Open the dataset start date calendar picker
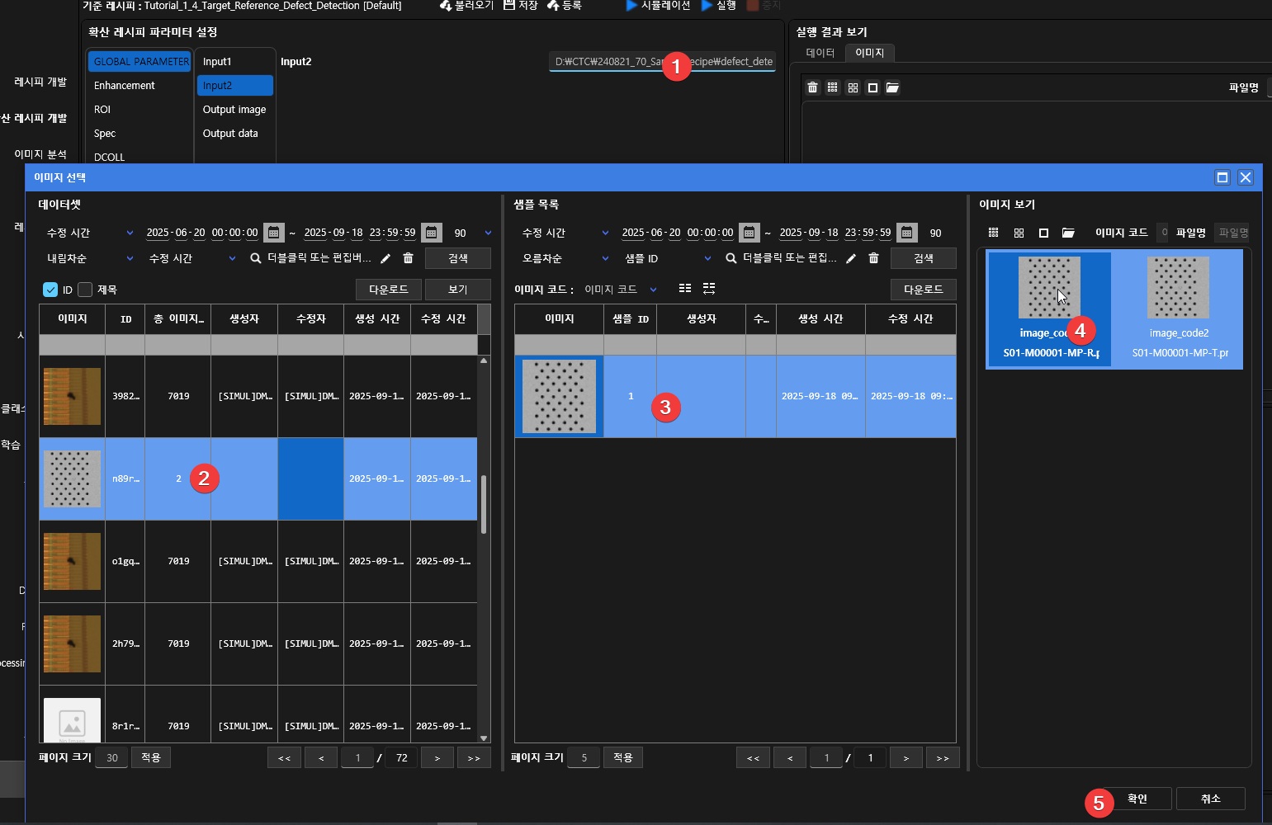This screenshot has height=825, width=1272. tap(274, 233)
